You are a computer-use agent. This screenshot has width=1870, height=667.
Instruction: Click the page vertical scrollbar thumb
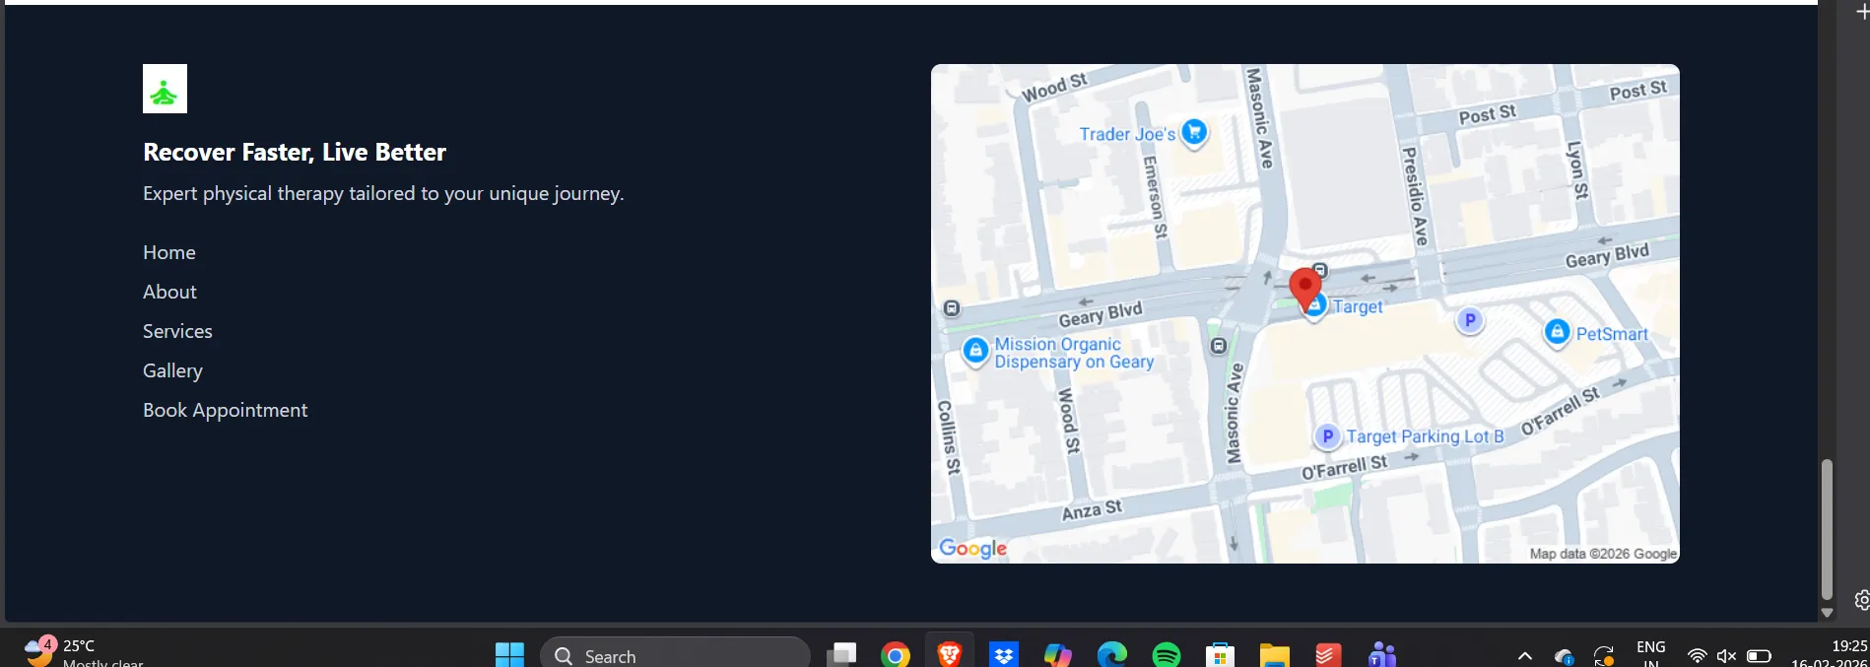[x=1826, y=528]
